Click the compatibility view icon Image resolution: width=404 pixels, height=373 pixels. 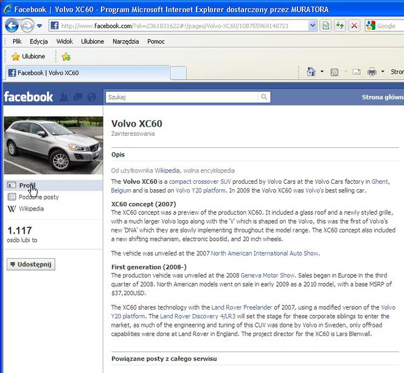coord(326,26)
